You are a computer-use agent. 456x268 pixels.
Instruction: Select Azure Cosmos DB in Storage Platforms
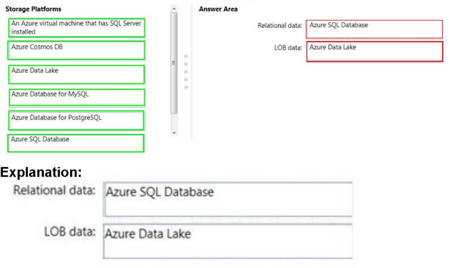coord(77,51)
